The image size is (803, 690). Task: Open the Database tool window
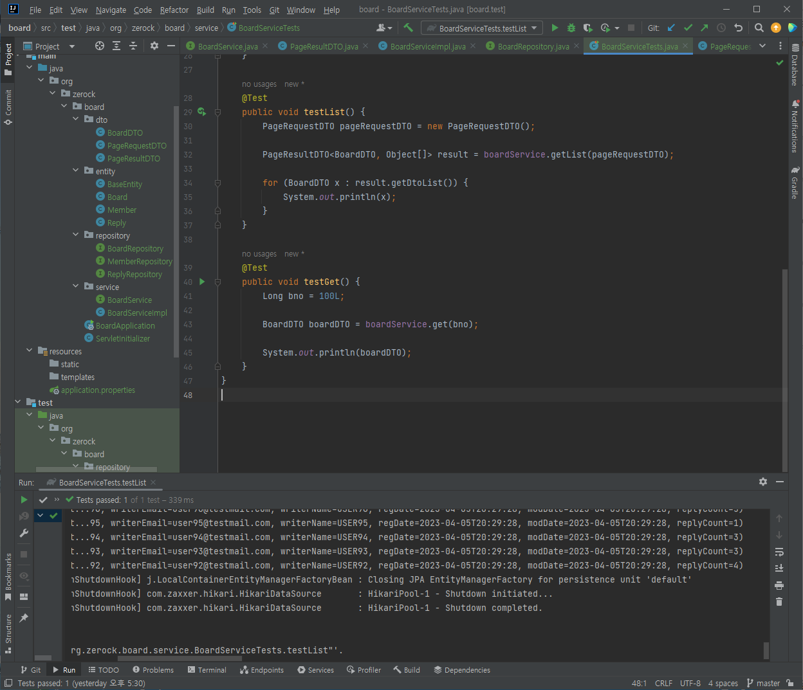pos(795,65)
